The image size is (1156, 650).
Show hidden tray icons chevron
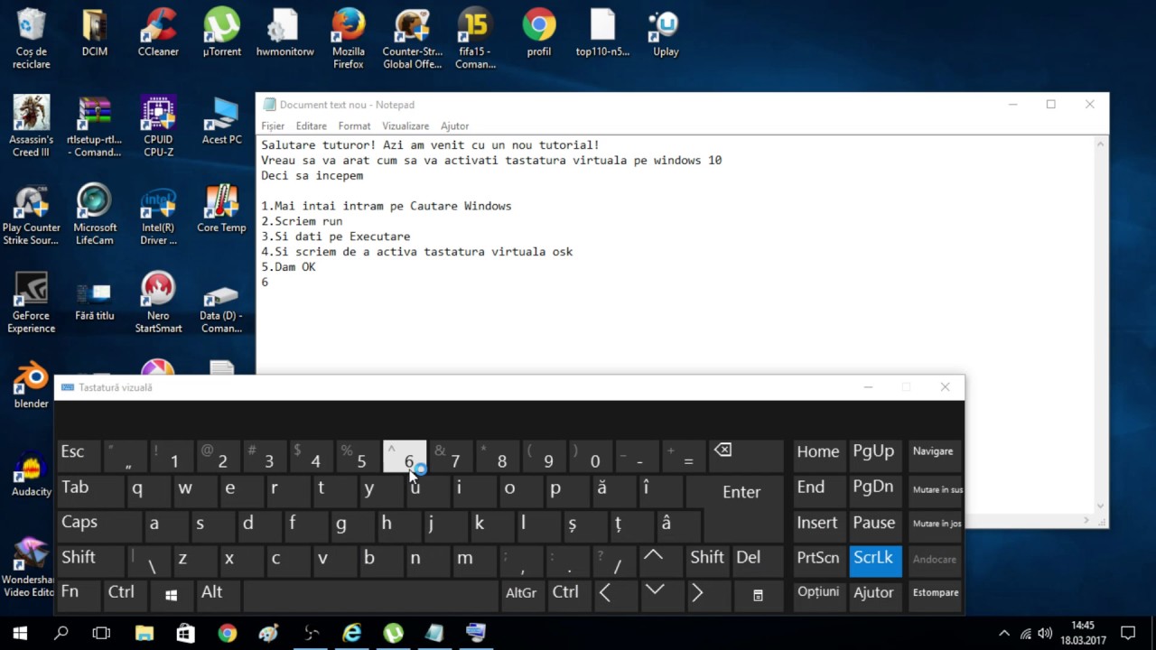(x=1004, y=633)
